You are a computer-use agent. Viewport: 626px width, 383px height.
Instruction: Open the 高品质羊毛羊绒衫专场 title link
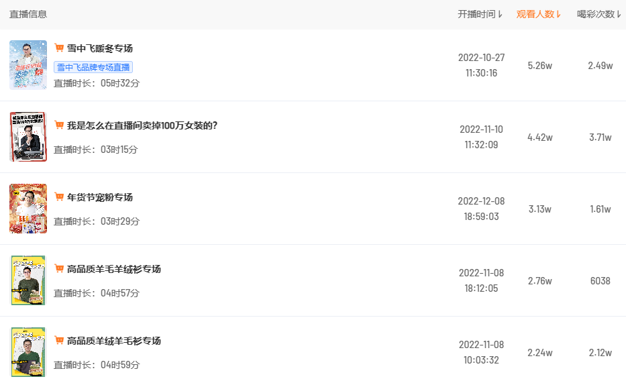(x=114, y=269)
